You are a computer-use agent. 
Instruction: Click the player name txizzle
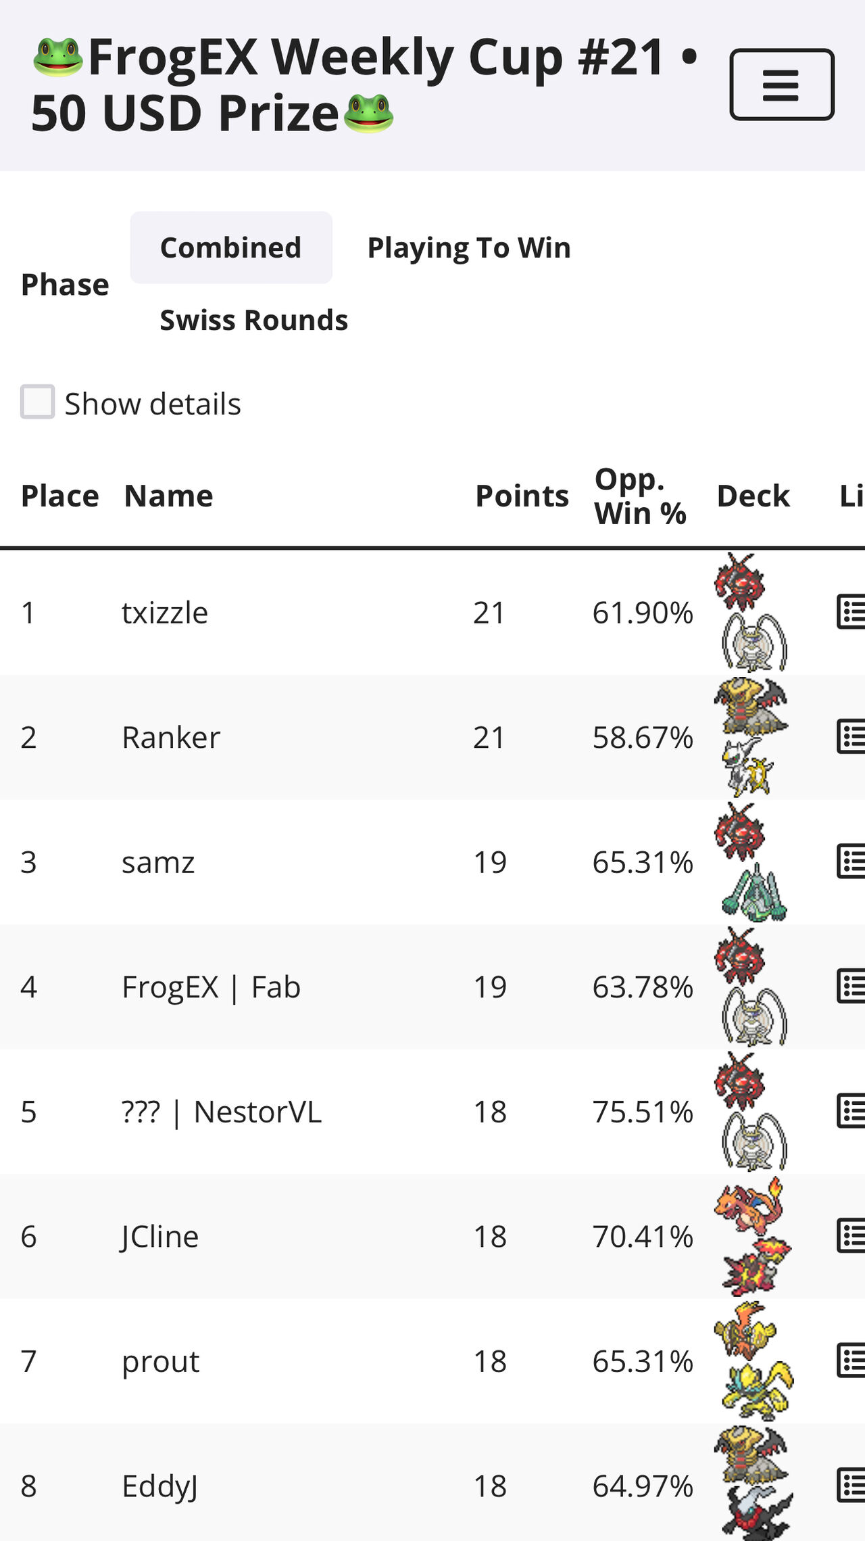pos(165,613)
